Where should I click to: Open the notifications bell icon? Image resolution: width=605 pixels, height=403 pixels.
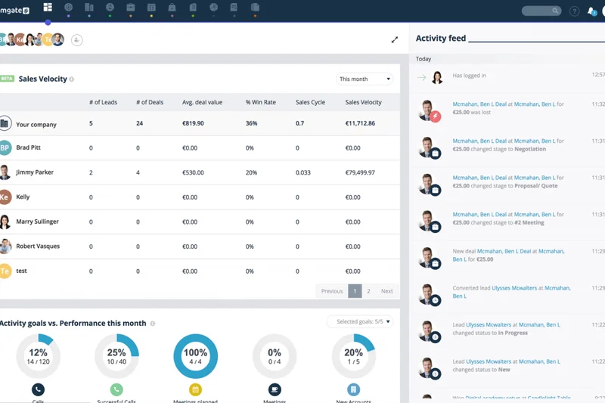pos(591,11)
